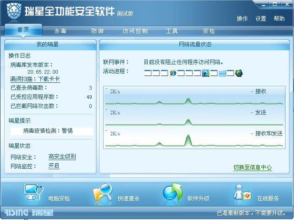Open the 设置 menu
The height and width of the screenshot is (220, 294).
(x=261, y=18)
